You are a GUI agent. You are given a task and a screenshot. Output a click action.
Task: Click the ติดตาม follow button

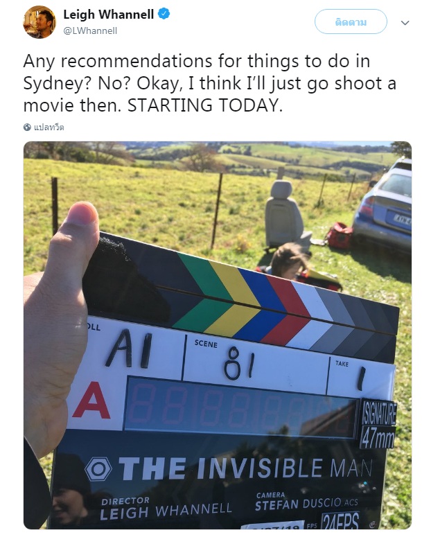pos(351,22)
